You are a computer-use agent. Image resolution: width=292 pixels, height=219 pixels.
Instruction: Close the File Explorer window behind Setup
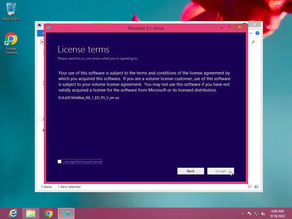pos(255,24)
